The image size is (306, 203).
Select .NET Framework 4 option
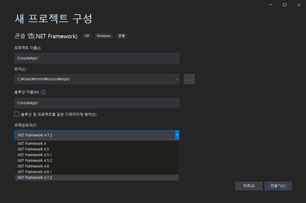pos(97,143)
